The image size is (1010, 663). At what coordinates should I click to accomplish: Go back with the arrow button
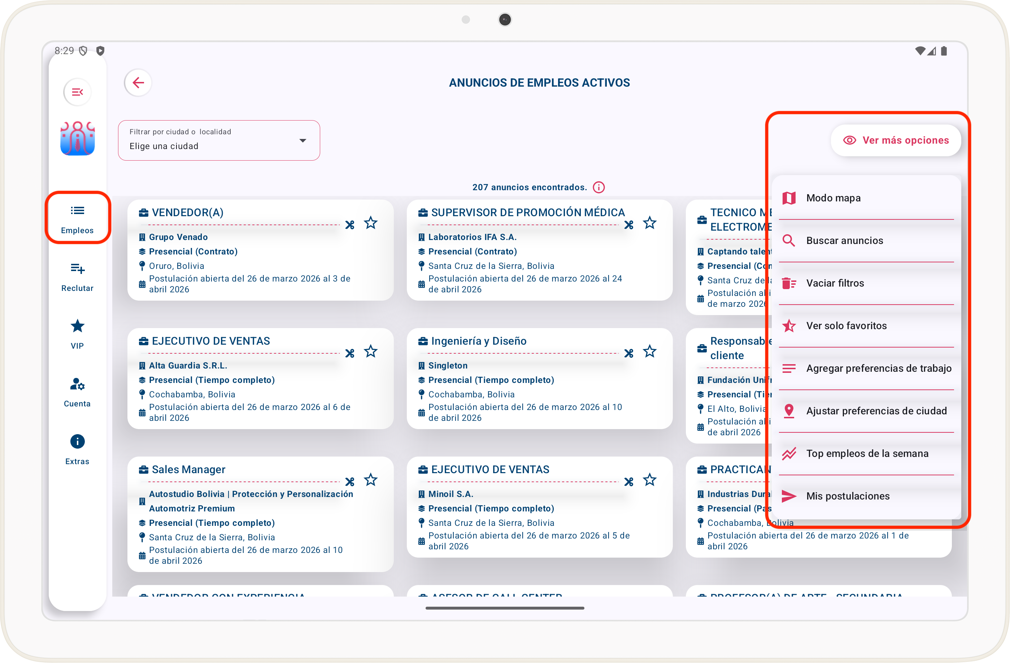138,83
